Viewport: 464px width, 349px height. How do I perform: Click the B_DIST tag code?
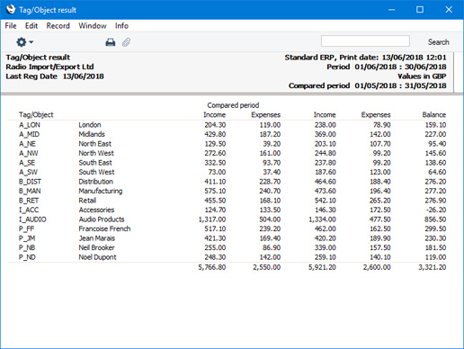coord(30,182)
